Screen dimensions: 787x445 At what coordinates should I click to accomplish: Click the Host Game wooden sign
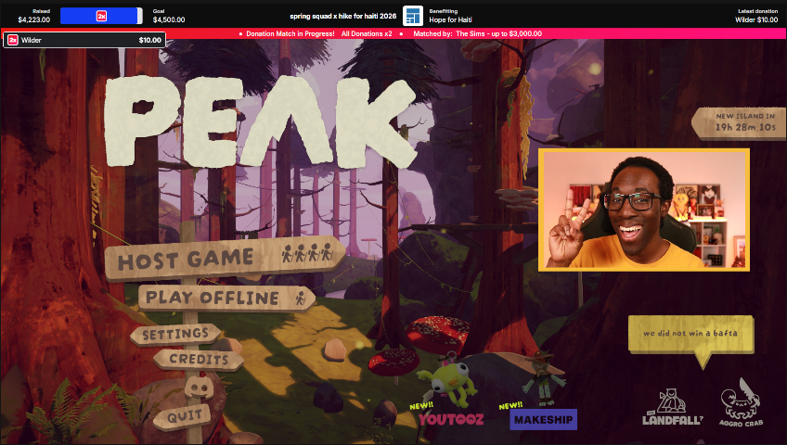tap(225, 257)
